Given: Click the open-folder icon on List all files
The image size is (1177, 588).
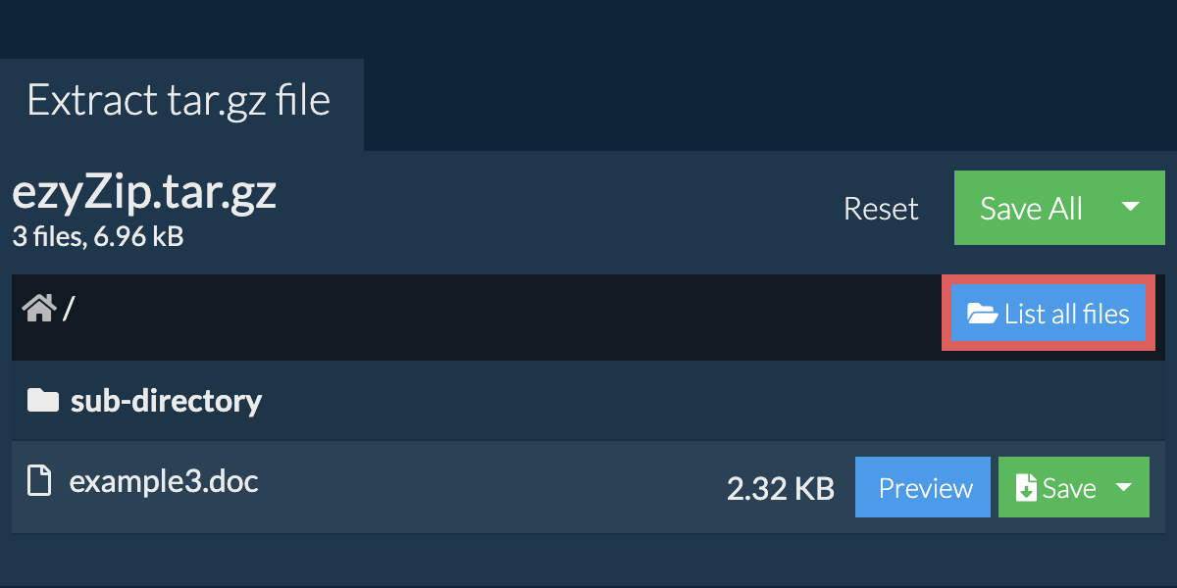Looking at the screenshot, I should coord(982,314).
